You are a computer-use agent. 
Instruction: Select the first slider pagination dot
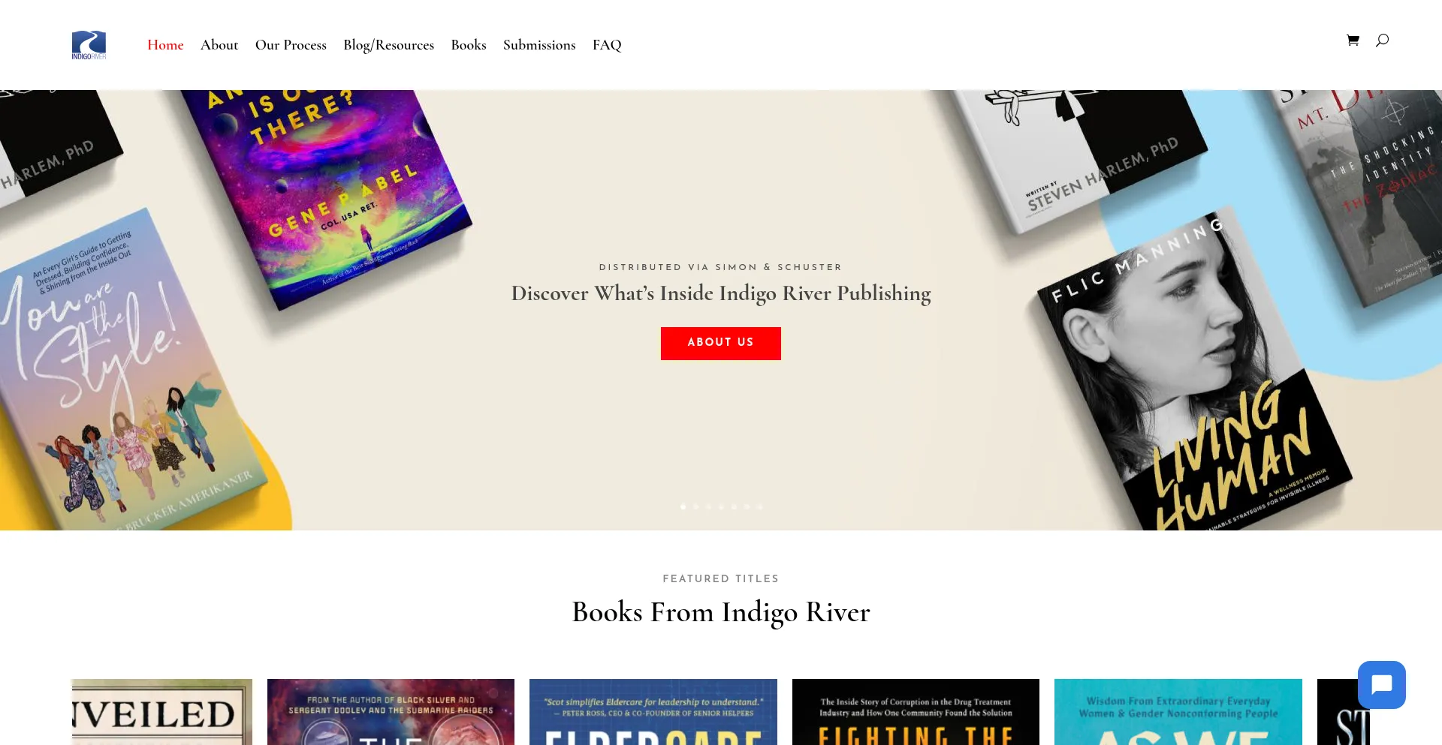pos(683,507)
